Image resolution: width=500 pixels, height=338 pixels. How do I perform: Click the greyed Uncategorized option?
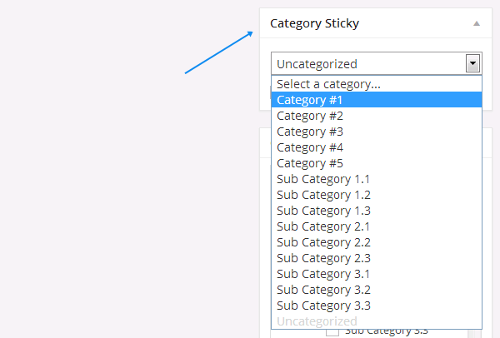(x=377, y=321)
